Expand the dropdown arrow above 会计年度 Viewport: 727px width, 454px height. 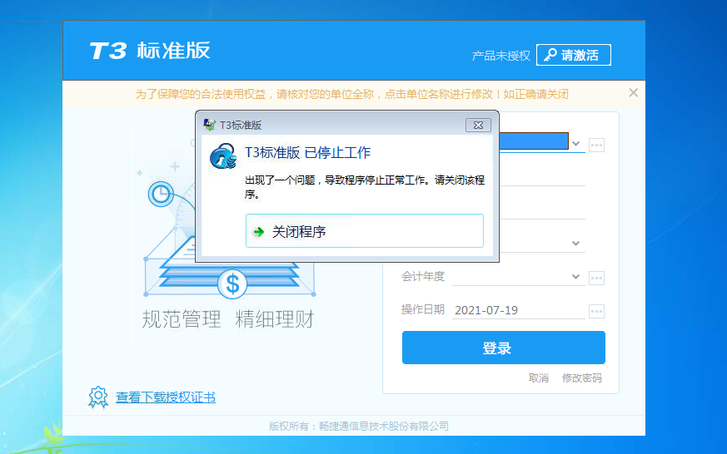pos(575,244)
